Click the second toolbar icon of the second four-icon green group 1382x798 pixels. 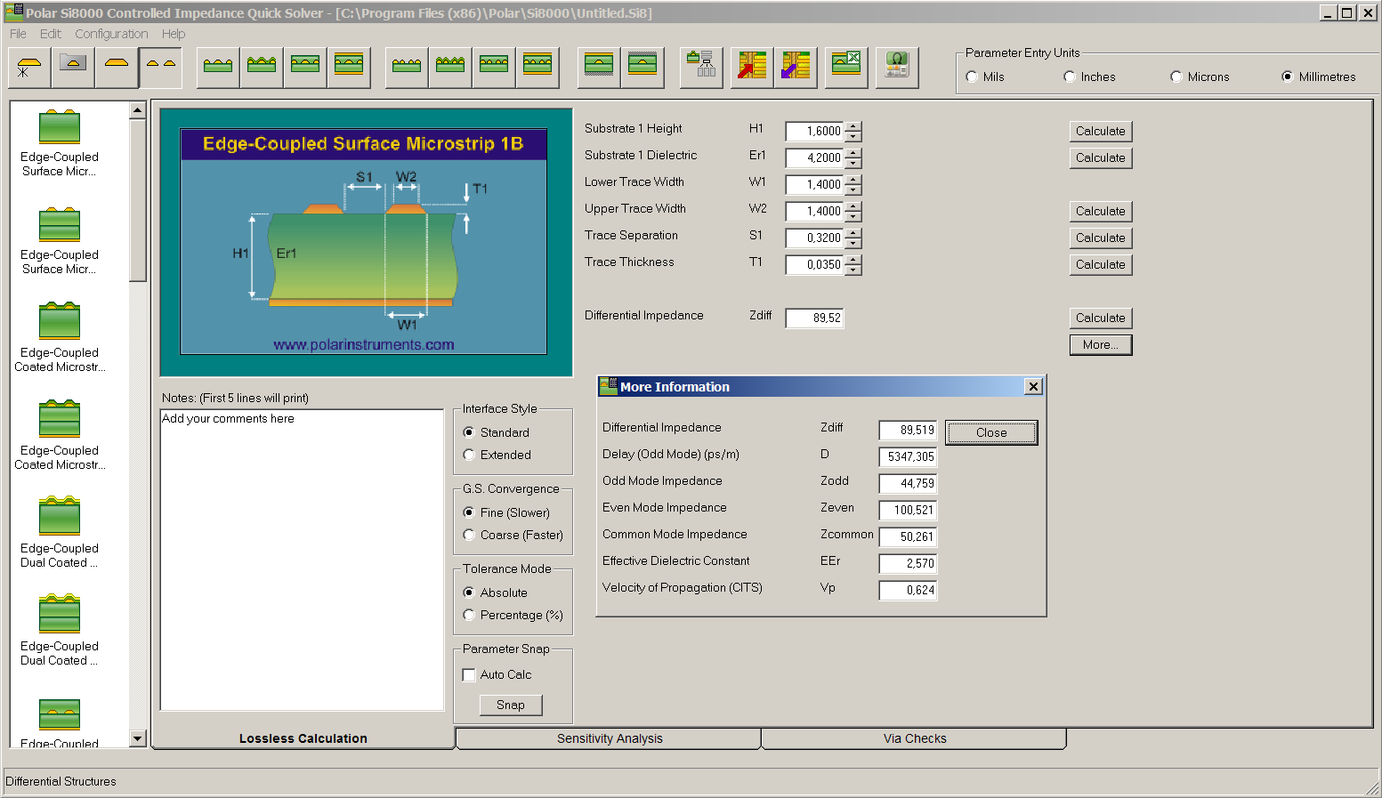pos(450,68)
